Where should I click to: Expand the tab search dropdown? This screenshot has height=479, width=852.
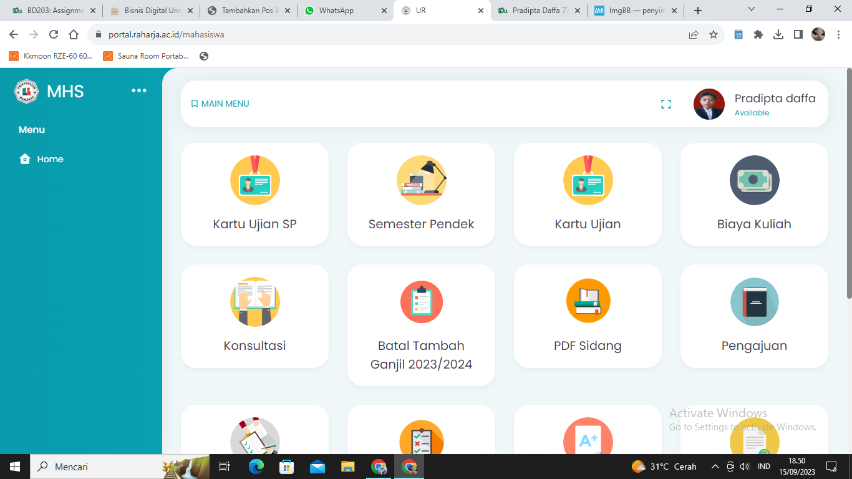tap(752, 9)
